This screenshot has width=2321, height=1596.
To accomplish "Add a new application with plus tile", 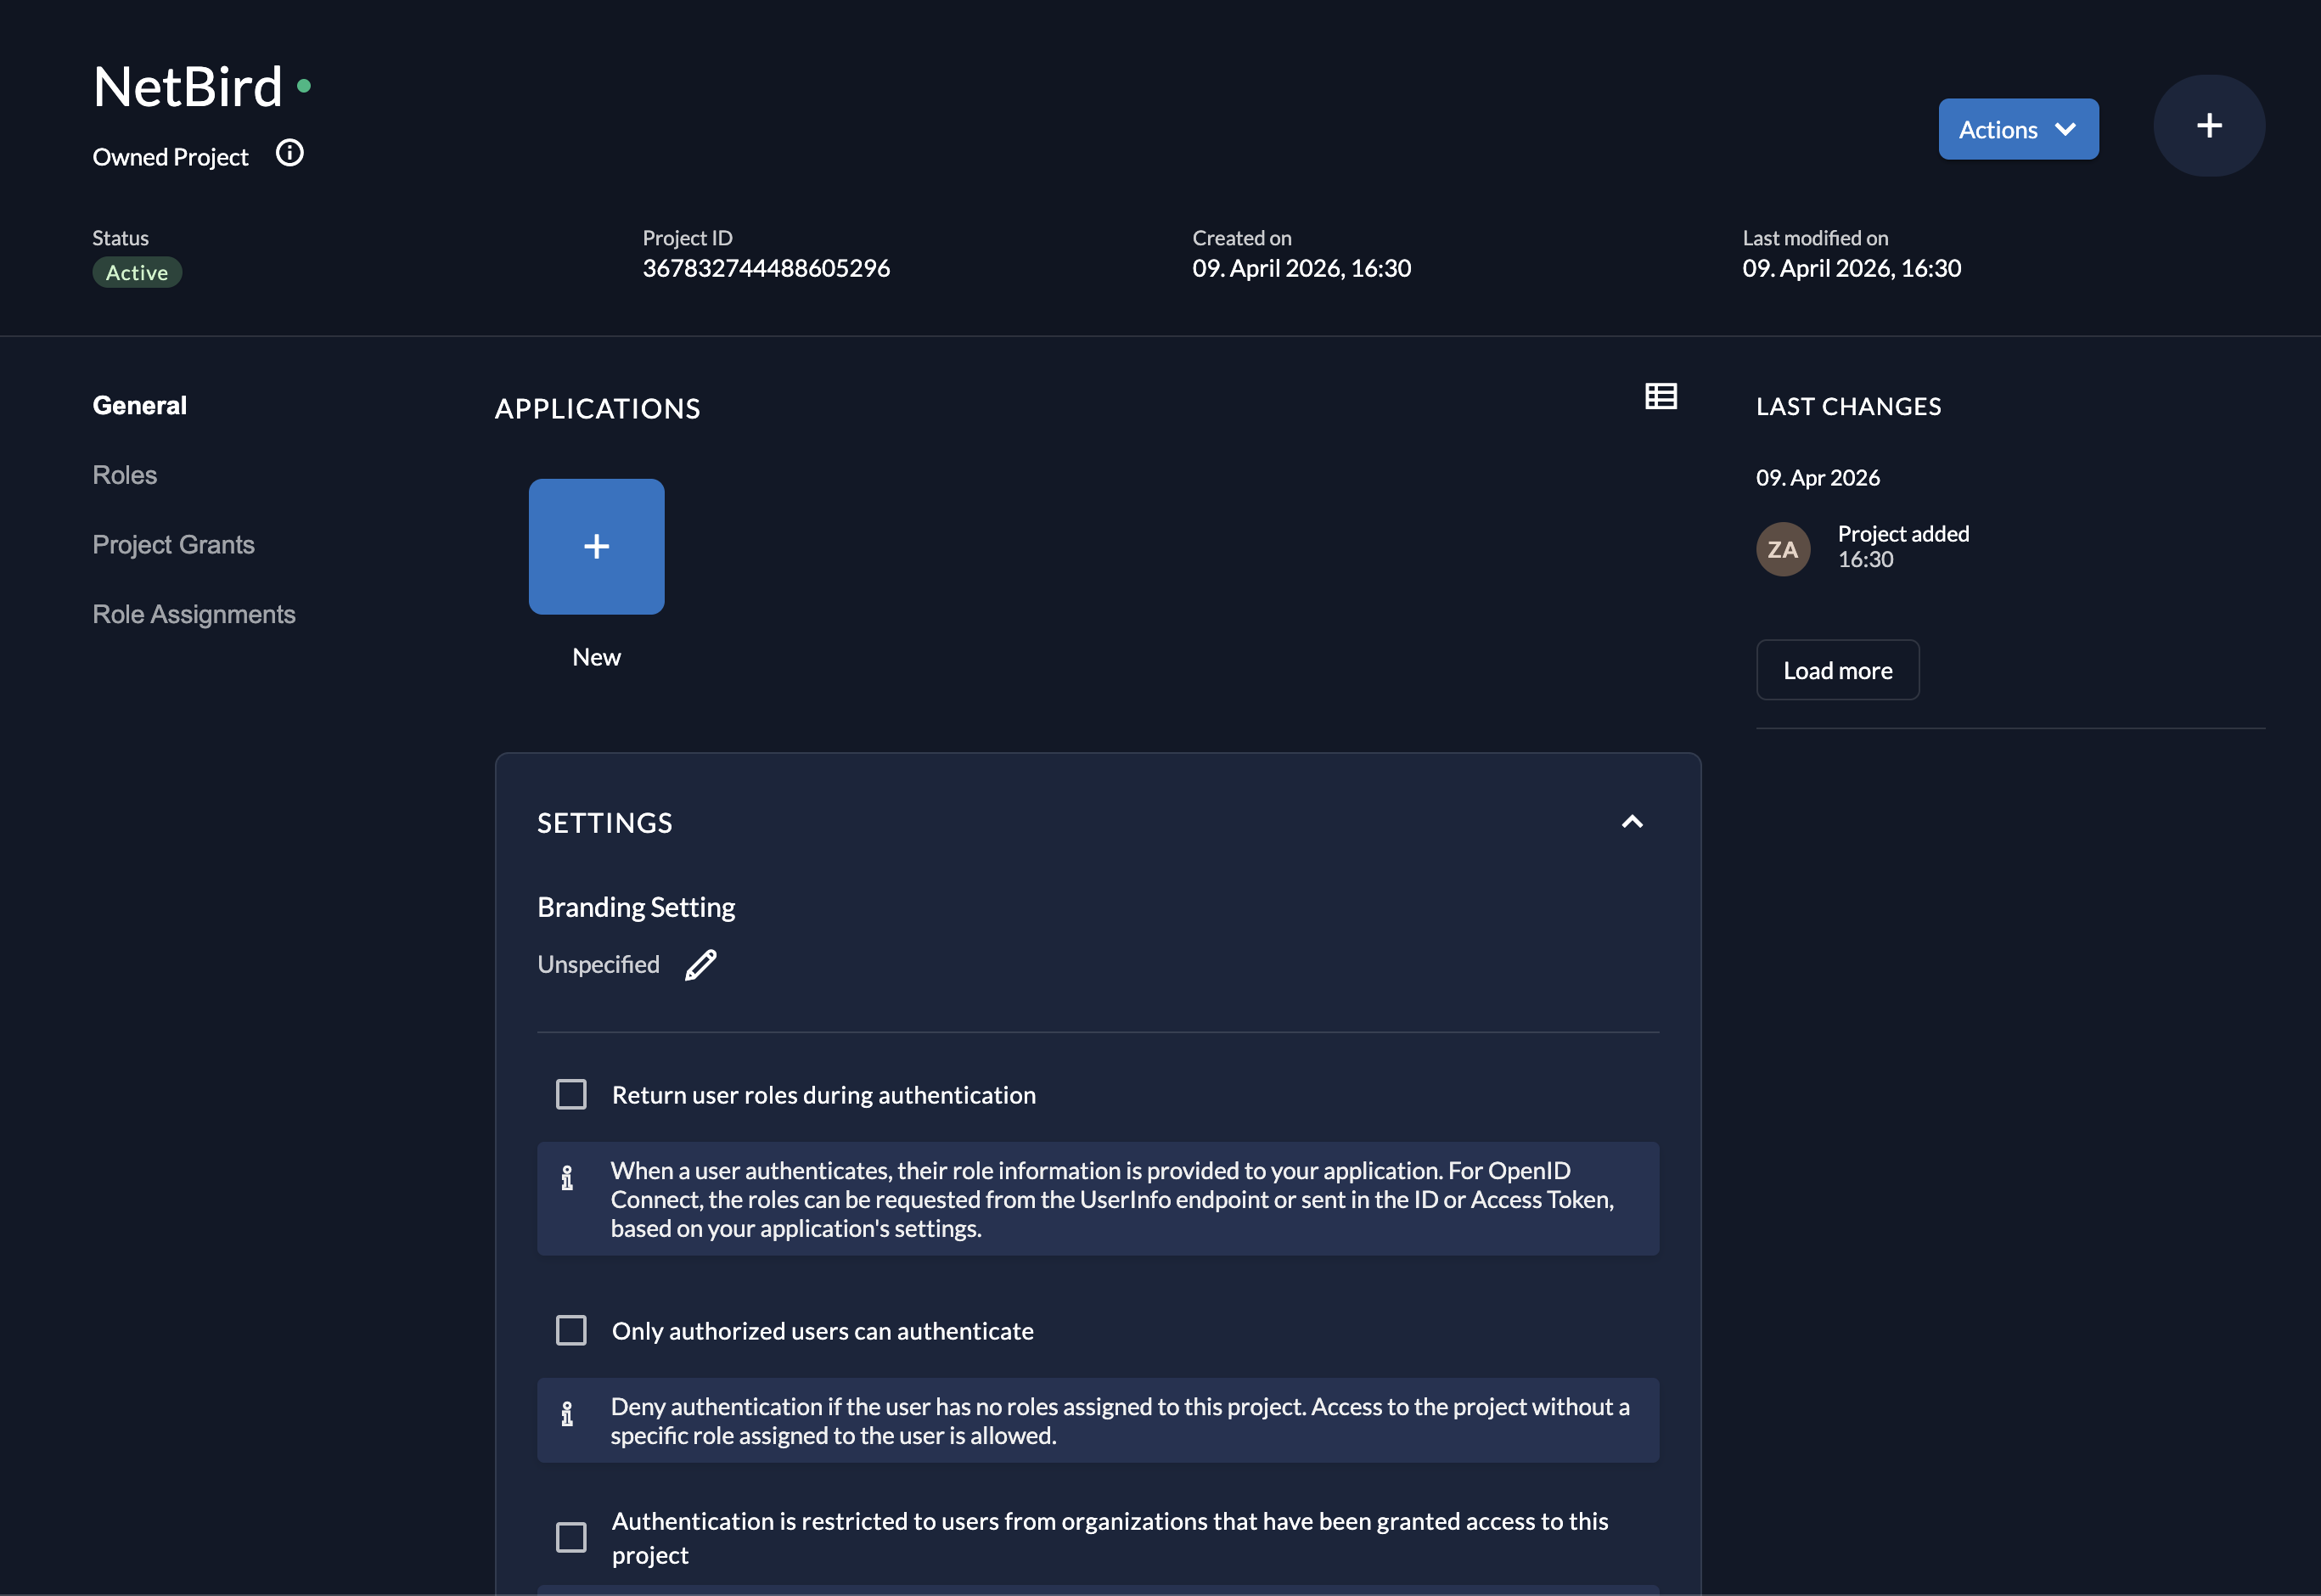I will (596, 547).
